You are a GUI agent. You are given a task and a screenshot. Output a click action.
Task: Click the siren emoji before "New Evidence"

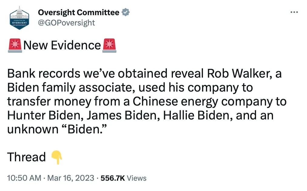15,45
